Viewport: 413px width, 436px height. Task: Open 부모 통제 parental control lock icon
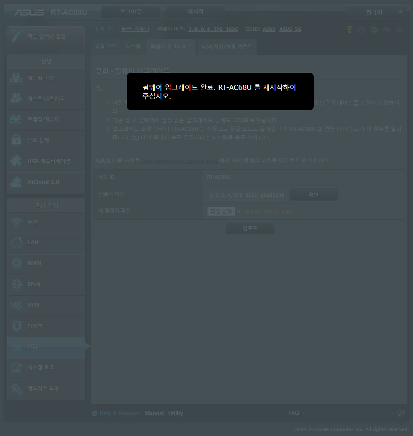[x=16, y=140]
